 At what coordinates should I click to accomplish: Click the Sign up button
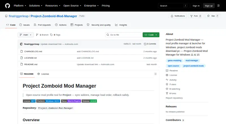pyautogui.click(x=209, y=6)
